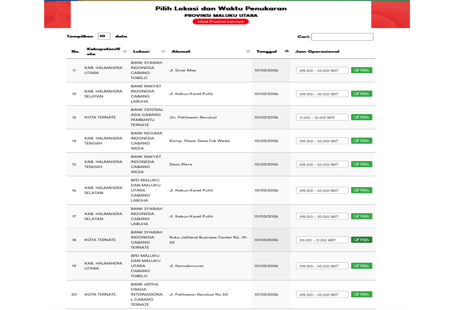Click Pilih for row 15 Desa Were
465x310 pixels.
click(362, 164)
